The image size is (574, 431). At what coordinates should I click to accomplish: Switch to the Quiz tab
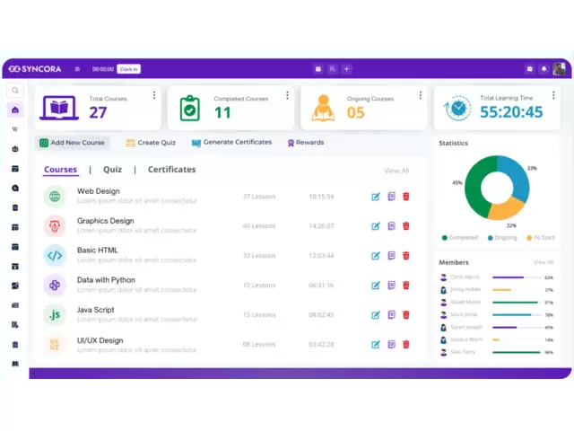112,170
